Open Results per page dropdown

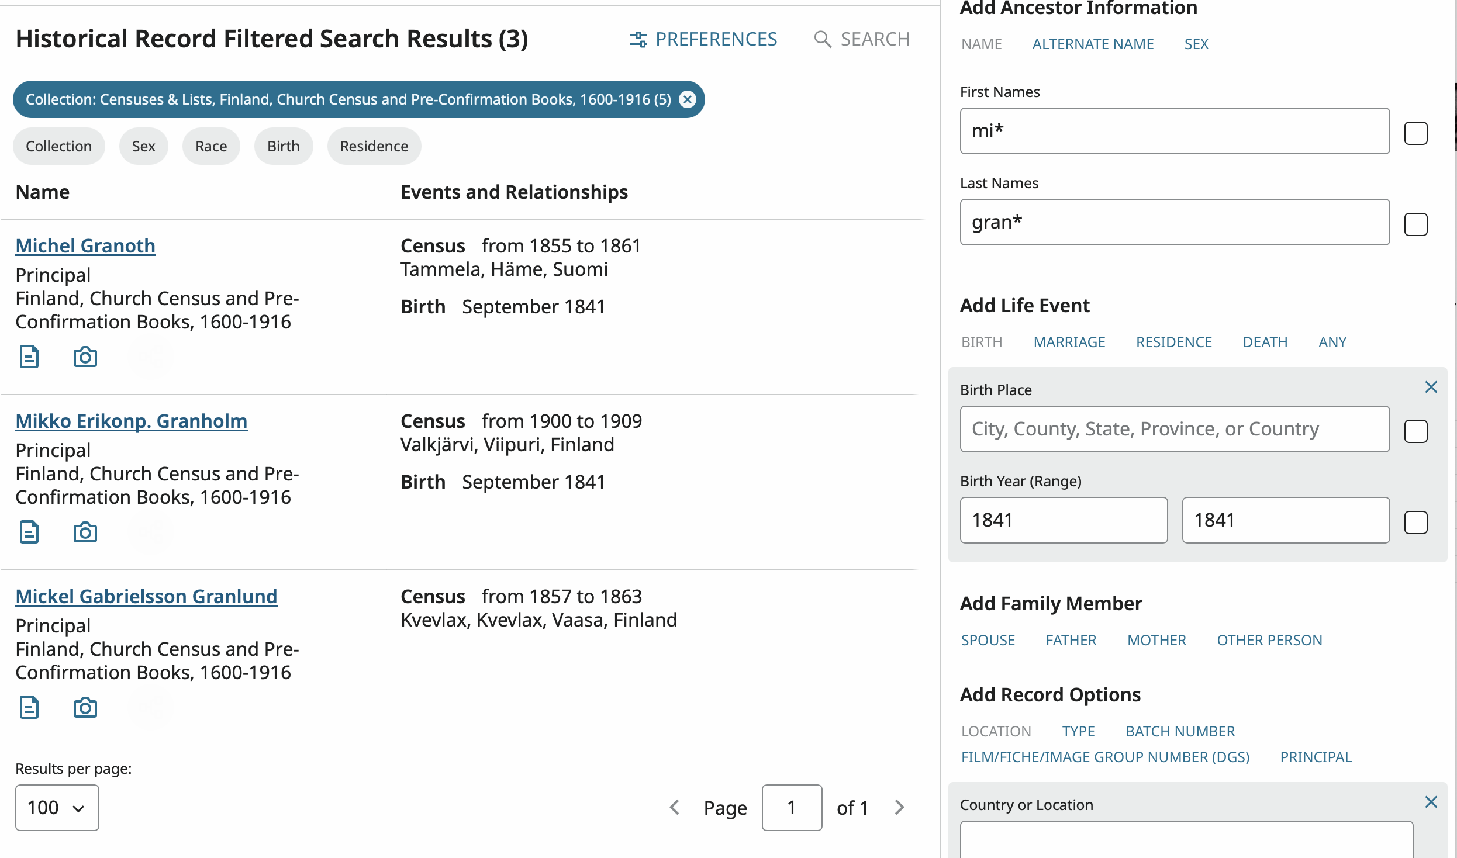pos(57,807)
